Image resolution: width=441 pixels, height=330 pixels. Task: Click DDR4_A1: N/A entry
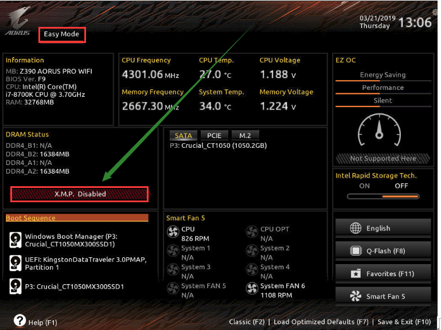coord(29,163)
